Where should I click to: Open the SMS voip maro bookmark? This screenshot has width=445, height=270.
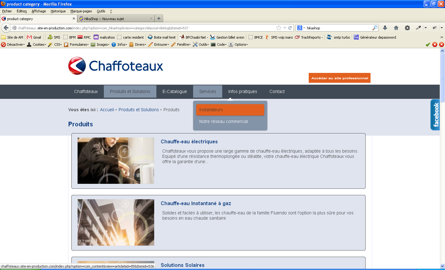(279, 37)
